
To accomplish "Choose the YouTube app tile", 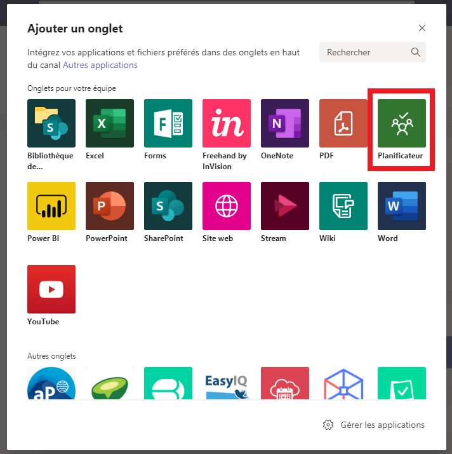I will pos(51,289).
